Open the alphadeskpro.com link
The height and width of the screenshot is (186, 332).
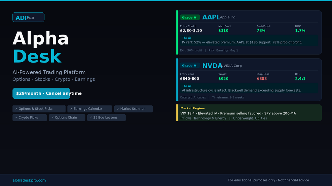point(29,180)
